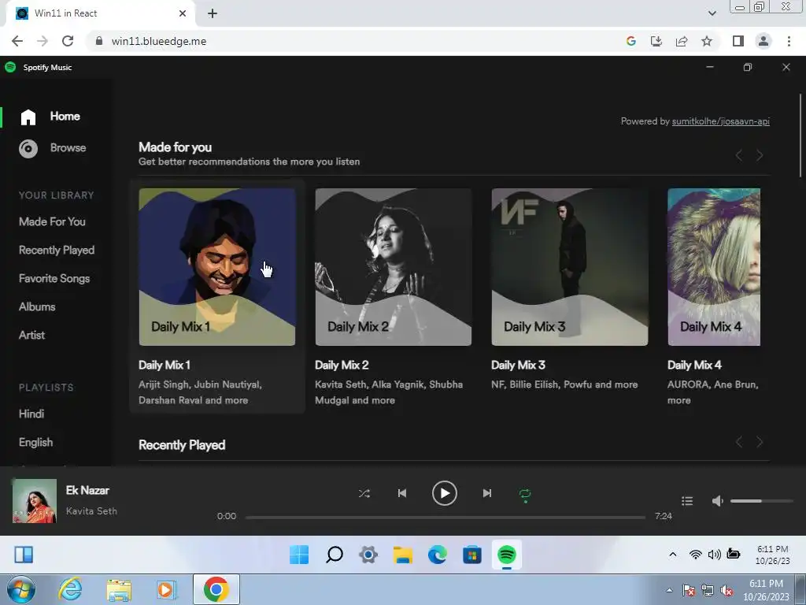Click the Home house icon

point(28,117)
